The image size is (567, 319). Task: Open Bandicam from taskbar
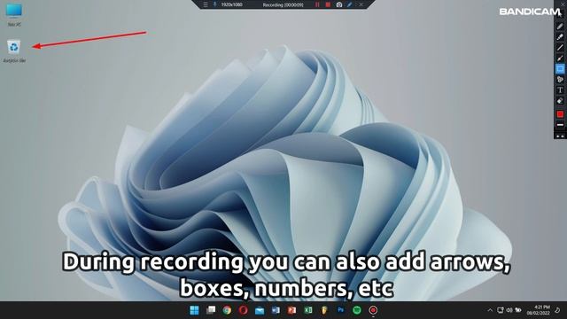coord(373,310)
